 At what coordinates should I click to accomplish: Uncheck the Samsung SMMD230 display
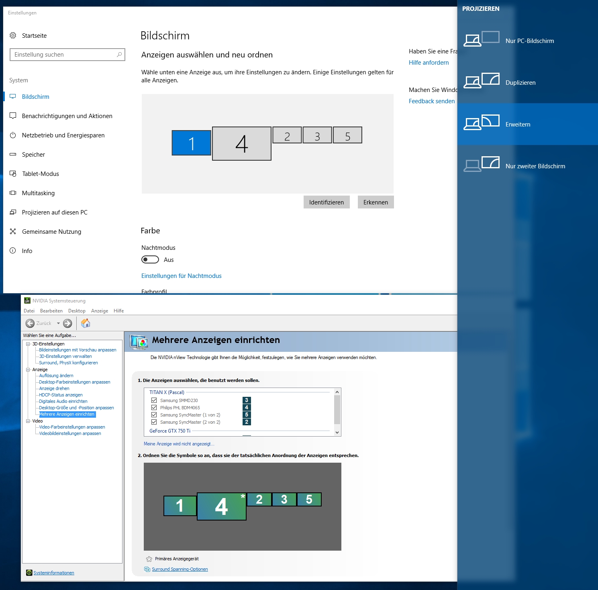pos(155,400)
